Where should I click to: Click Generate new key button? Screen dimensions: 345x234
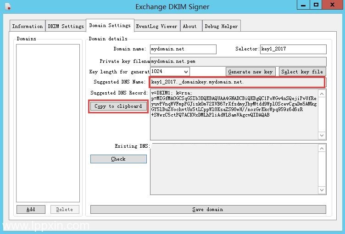pyautogui.click(x=250, y=72)
